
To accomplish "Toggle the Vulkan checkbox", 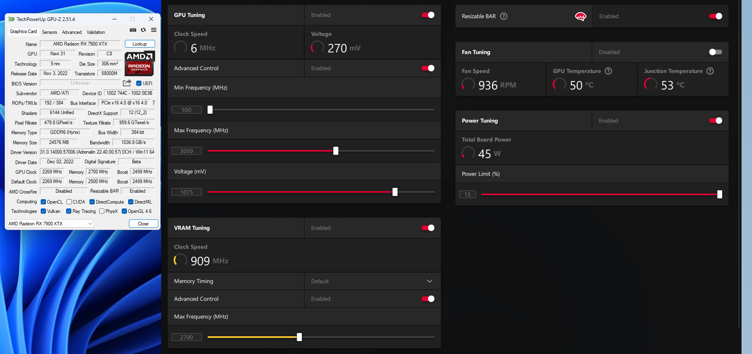I will [43, 211].
